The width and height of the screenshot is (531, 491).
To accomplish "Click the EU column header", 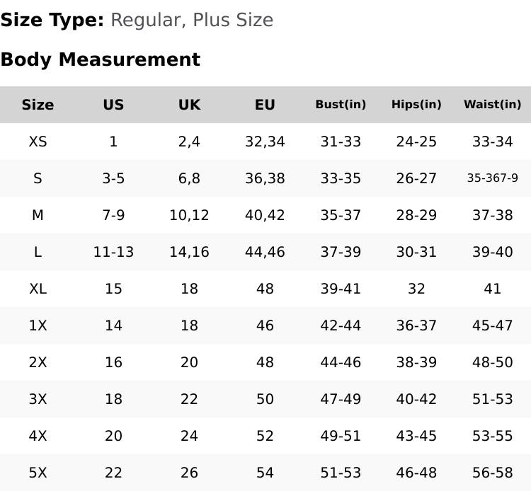I will pyautogui.click(x=265, y=105).
